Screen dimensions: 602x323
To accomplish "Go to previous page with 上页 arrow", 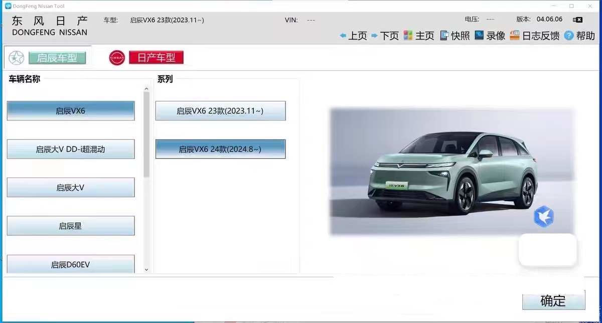I will pyautogui.click(x=353, y=36).
